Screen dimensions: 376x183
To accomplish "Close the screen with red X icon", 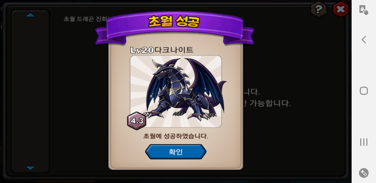I will [340, 9].
